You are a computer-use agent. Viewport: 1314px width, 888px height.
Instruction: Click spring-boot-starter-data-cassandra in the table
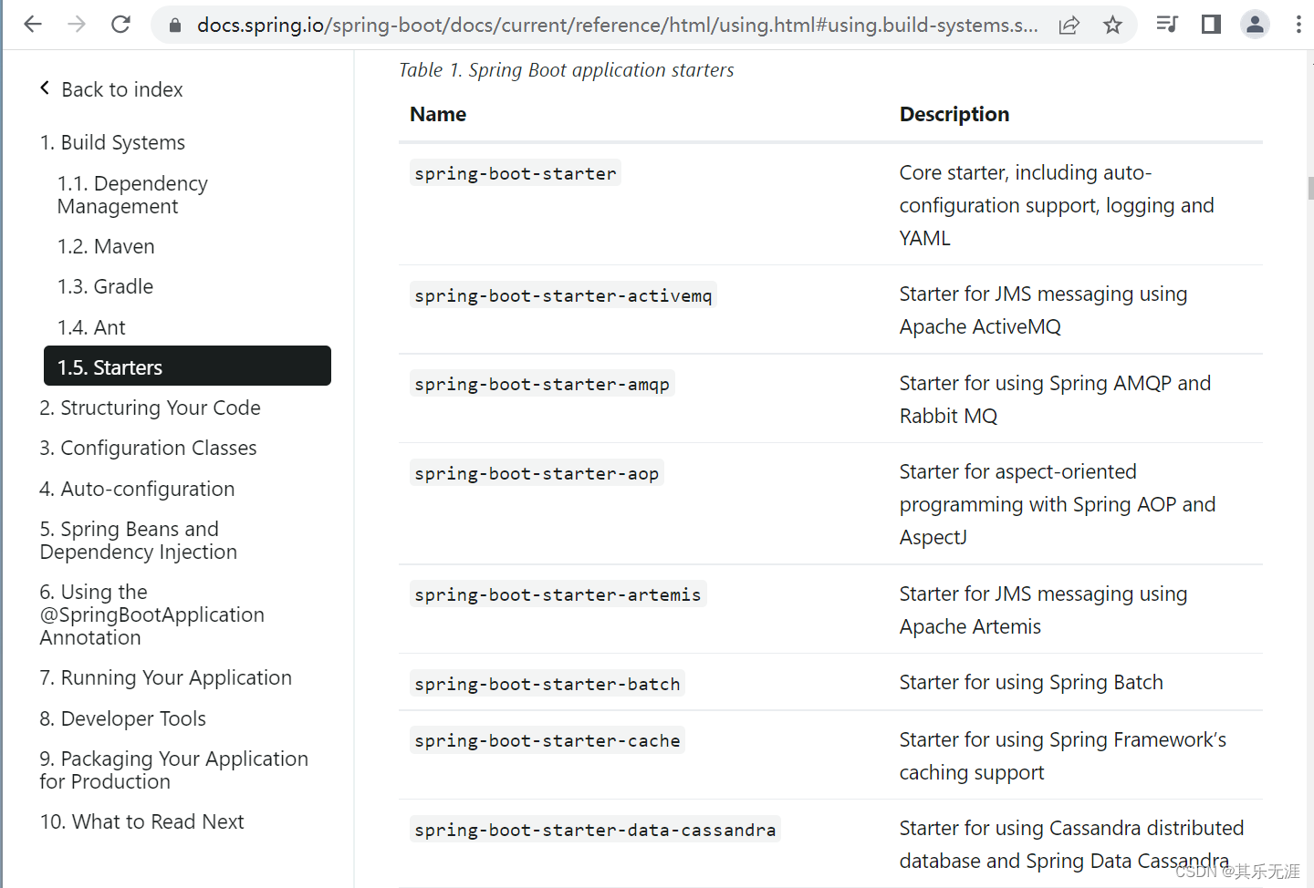pos(595,830)
